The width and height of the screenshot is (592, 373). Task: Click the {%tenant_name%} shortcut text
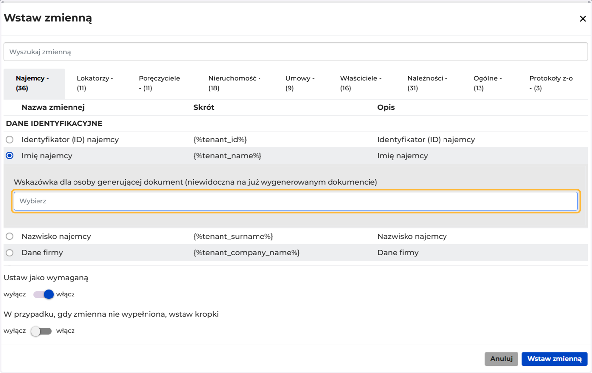(x=227, y=156)
